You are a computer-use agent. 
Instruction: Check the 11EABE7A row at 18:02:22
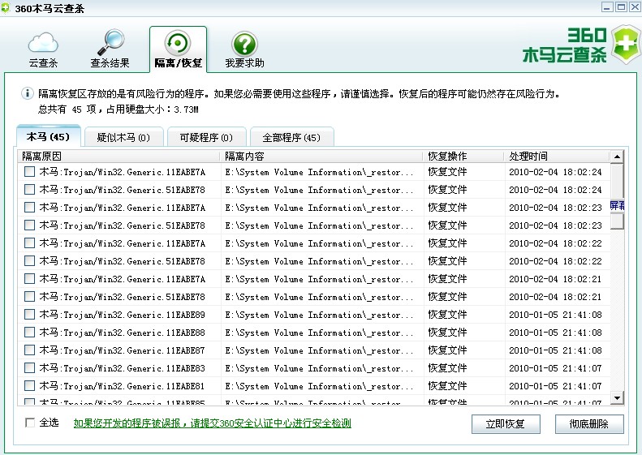pyautogui.click(x=29, y=243)
